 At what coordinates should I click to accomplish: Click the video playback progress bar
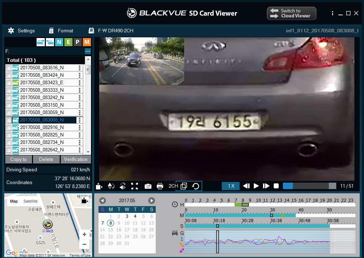(310, 186)
